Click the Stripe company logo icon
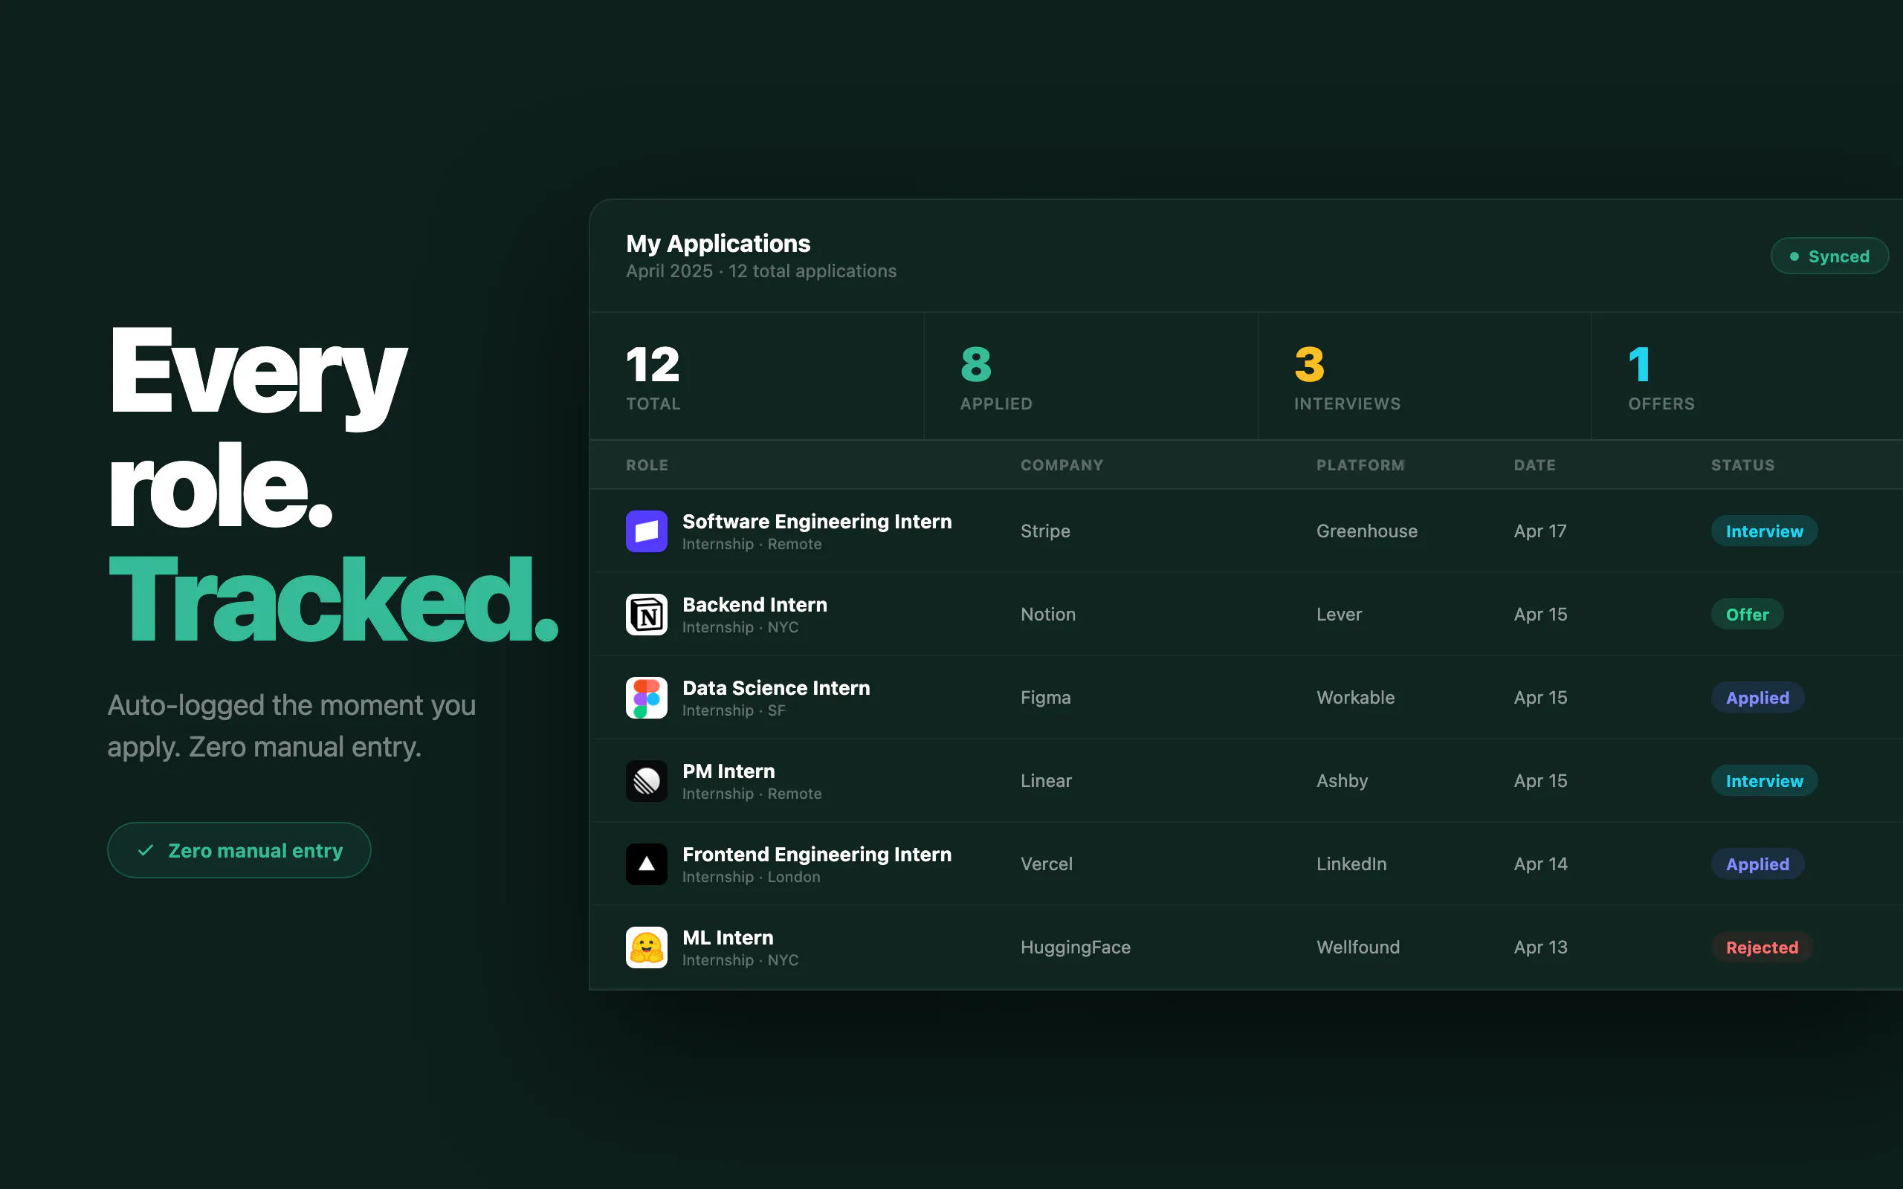The width and height of the screenshot is (1903, 1189). tap(647, 531)
